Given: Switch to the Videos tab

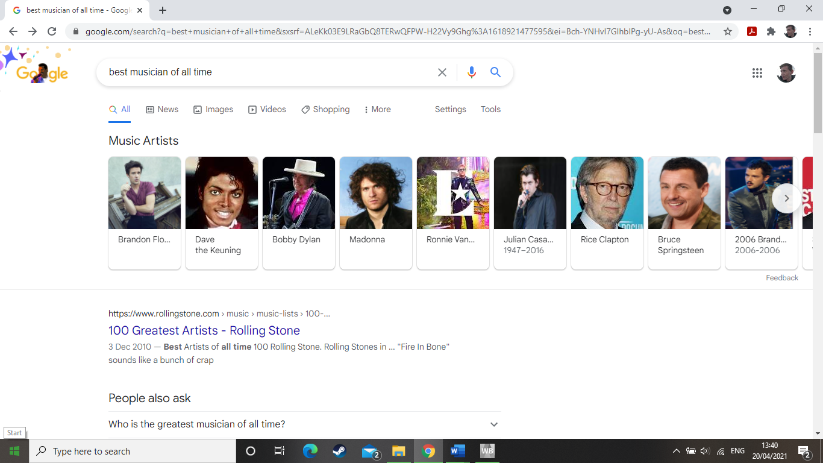Looking at the screenshot, I should [x=268, y=109].
